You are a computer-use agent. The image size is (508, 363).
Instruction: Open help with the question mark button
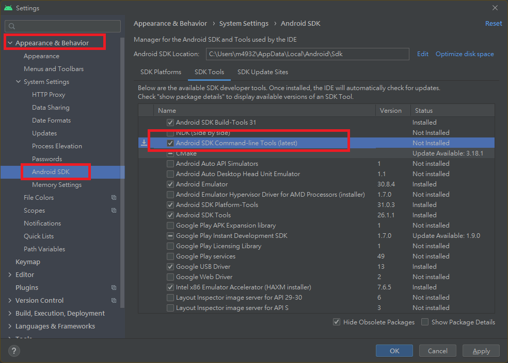14,351
